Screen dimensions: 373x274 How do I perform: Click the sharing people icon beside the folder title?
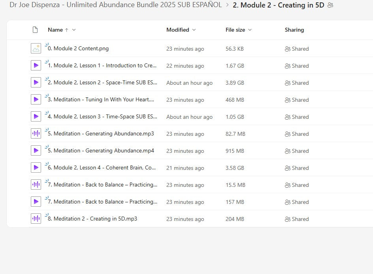pyautogui.click(x=330, y=5)
